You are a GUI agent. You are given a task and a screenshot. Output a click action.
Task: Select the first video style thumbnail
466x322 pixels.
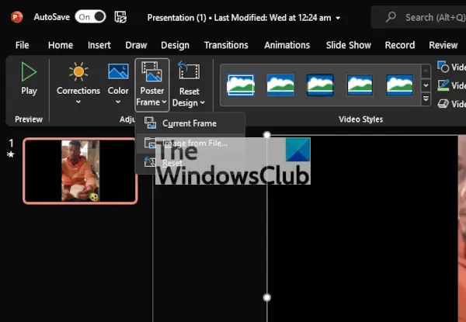coord(241,85)
